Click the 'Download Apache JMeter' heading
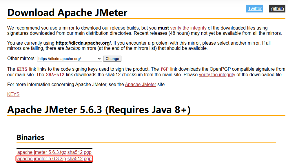 click(67, 12)
